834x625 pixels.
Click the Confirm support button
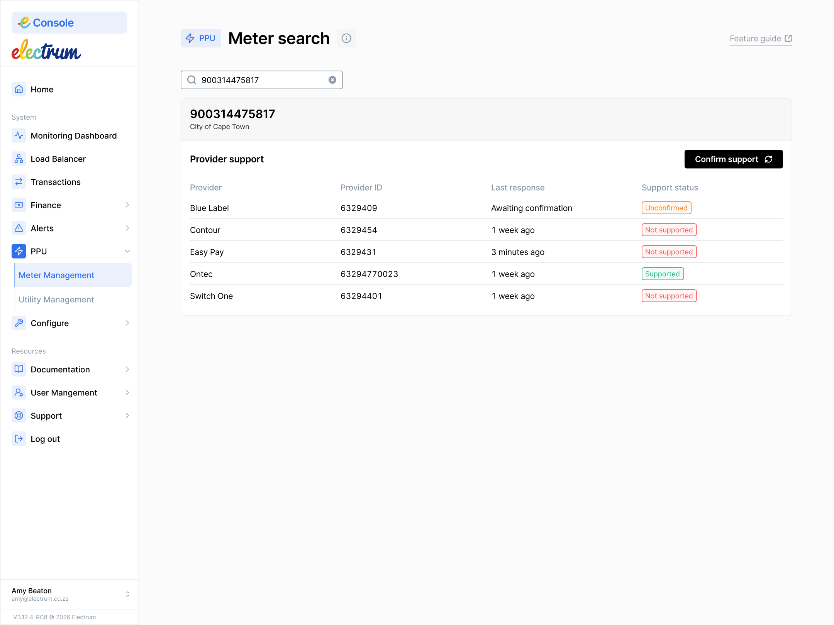(734, 159)
